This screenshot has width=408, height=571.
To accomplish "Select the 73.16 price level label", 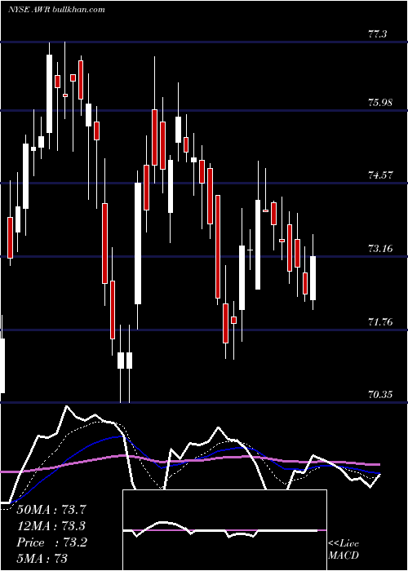I will (380, 249).
